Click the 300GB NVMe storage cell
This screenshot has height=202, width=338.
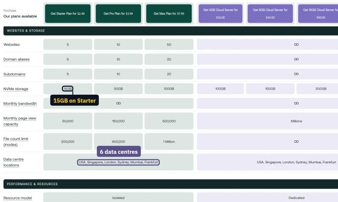[317, 89]
